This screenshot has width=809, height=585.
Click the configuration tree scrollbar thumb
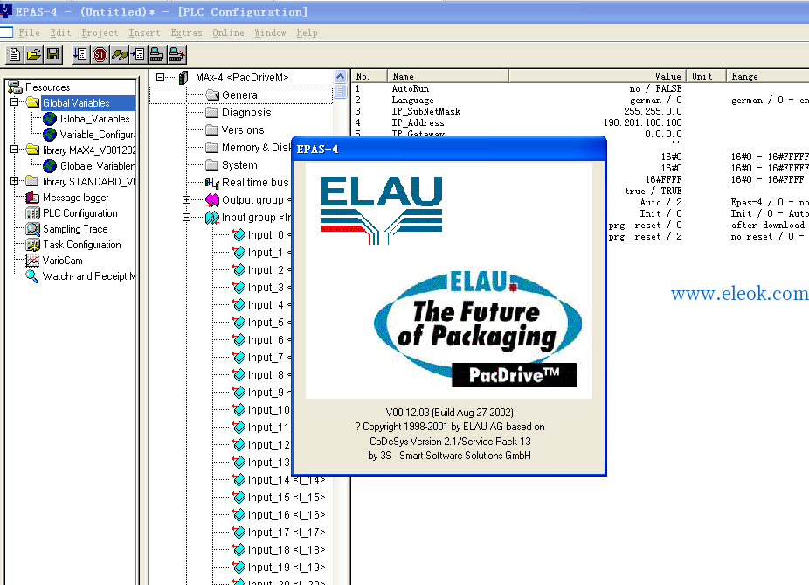pos(340,92)
